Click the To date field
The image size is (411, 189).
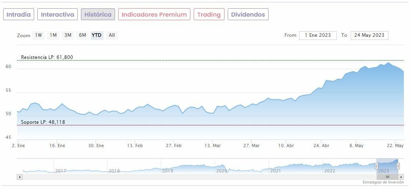click(369, 35)
